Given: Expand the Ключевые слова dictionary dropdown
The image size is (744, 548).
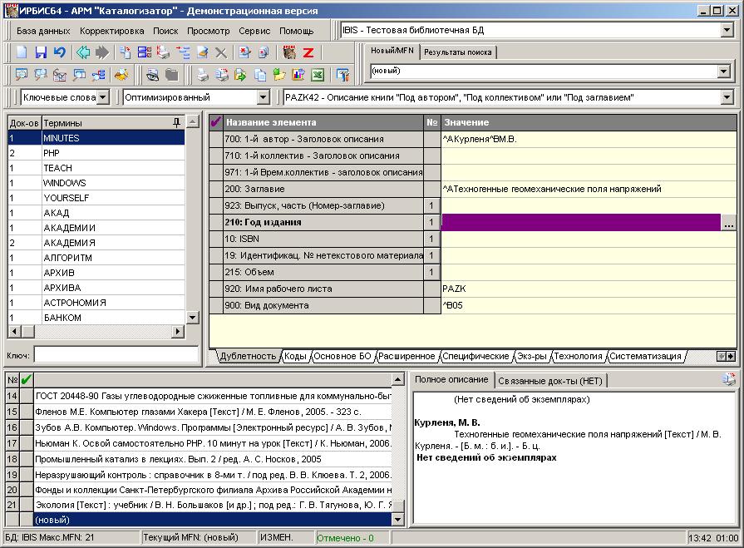Looking at the screenshot, I should pos(102,97).
